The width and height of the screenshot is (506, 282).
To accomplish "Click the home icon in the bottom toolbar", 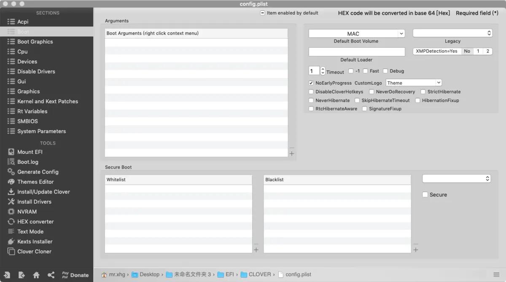I will click(36, 274).
